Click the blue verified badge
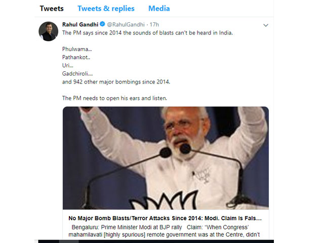This screenshot has height=243, width=324. click(102, 24)
